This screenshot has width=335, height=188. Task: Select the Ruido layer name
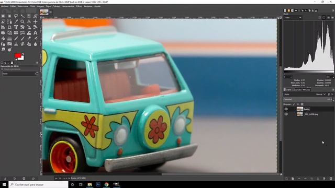pos(307,109)
